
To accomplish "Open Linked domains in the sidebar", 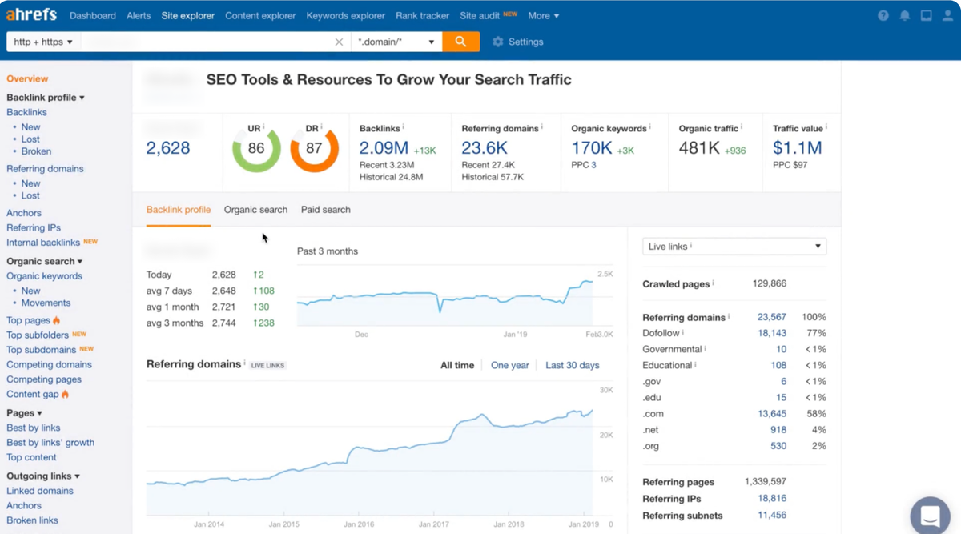I will coord(40,491).
